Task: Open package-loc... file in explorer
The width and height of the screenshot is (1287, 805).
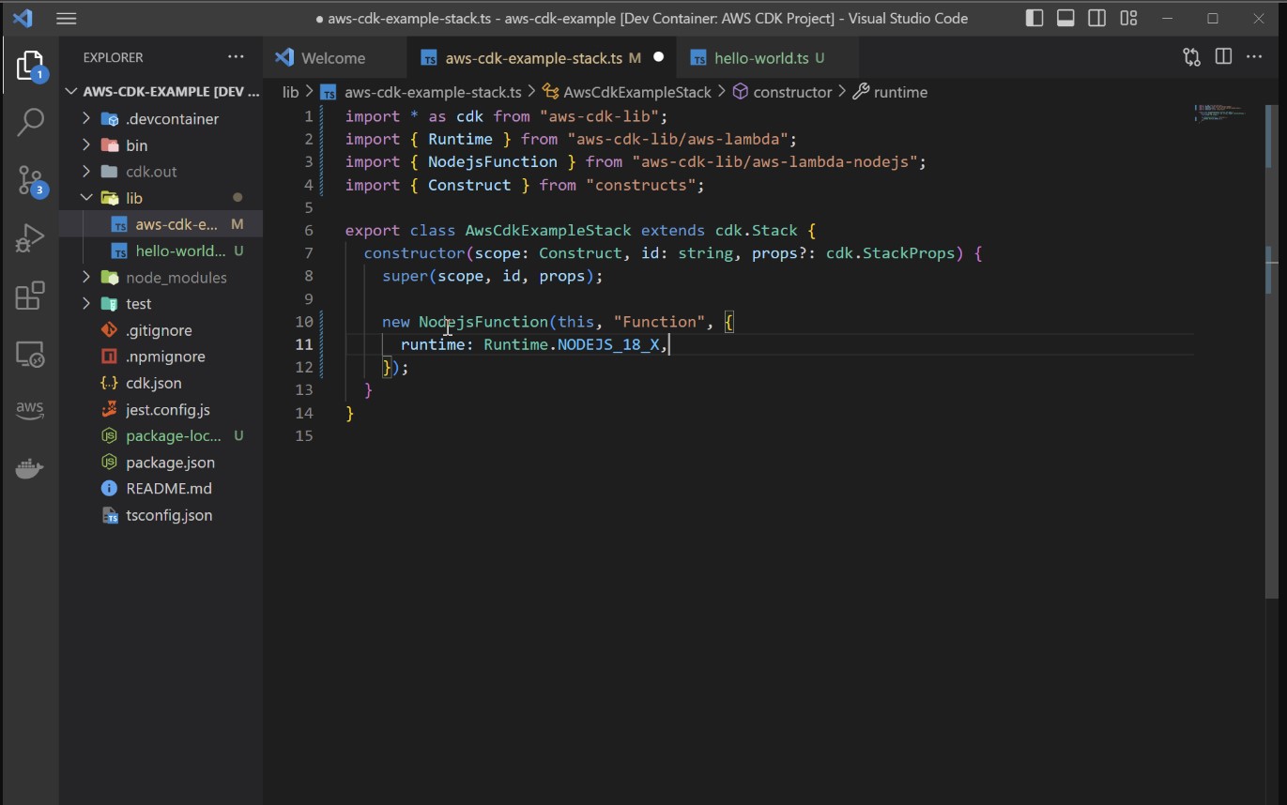Action: point(161,436)
